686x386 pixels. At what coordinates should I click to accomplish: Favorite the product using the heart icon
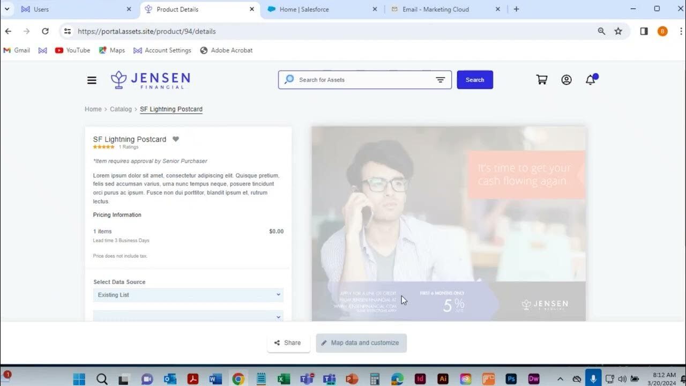176,139
